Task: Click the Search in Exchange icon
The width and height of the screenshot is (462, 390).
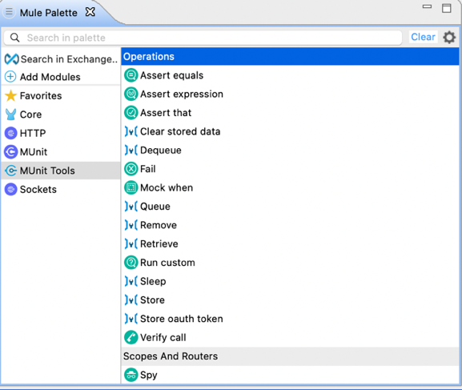Action: pos(12,59)
